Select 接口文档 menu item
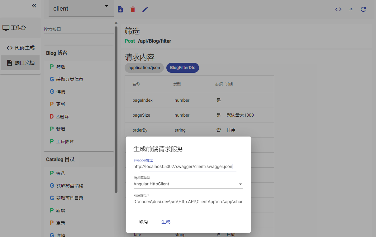The image size is (376, 237). pos(21,63)
